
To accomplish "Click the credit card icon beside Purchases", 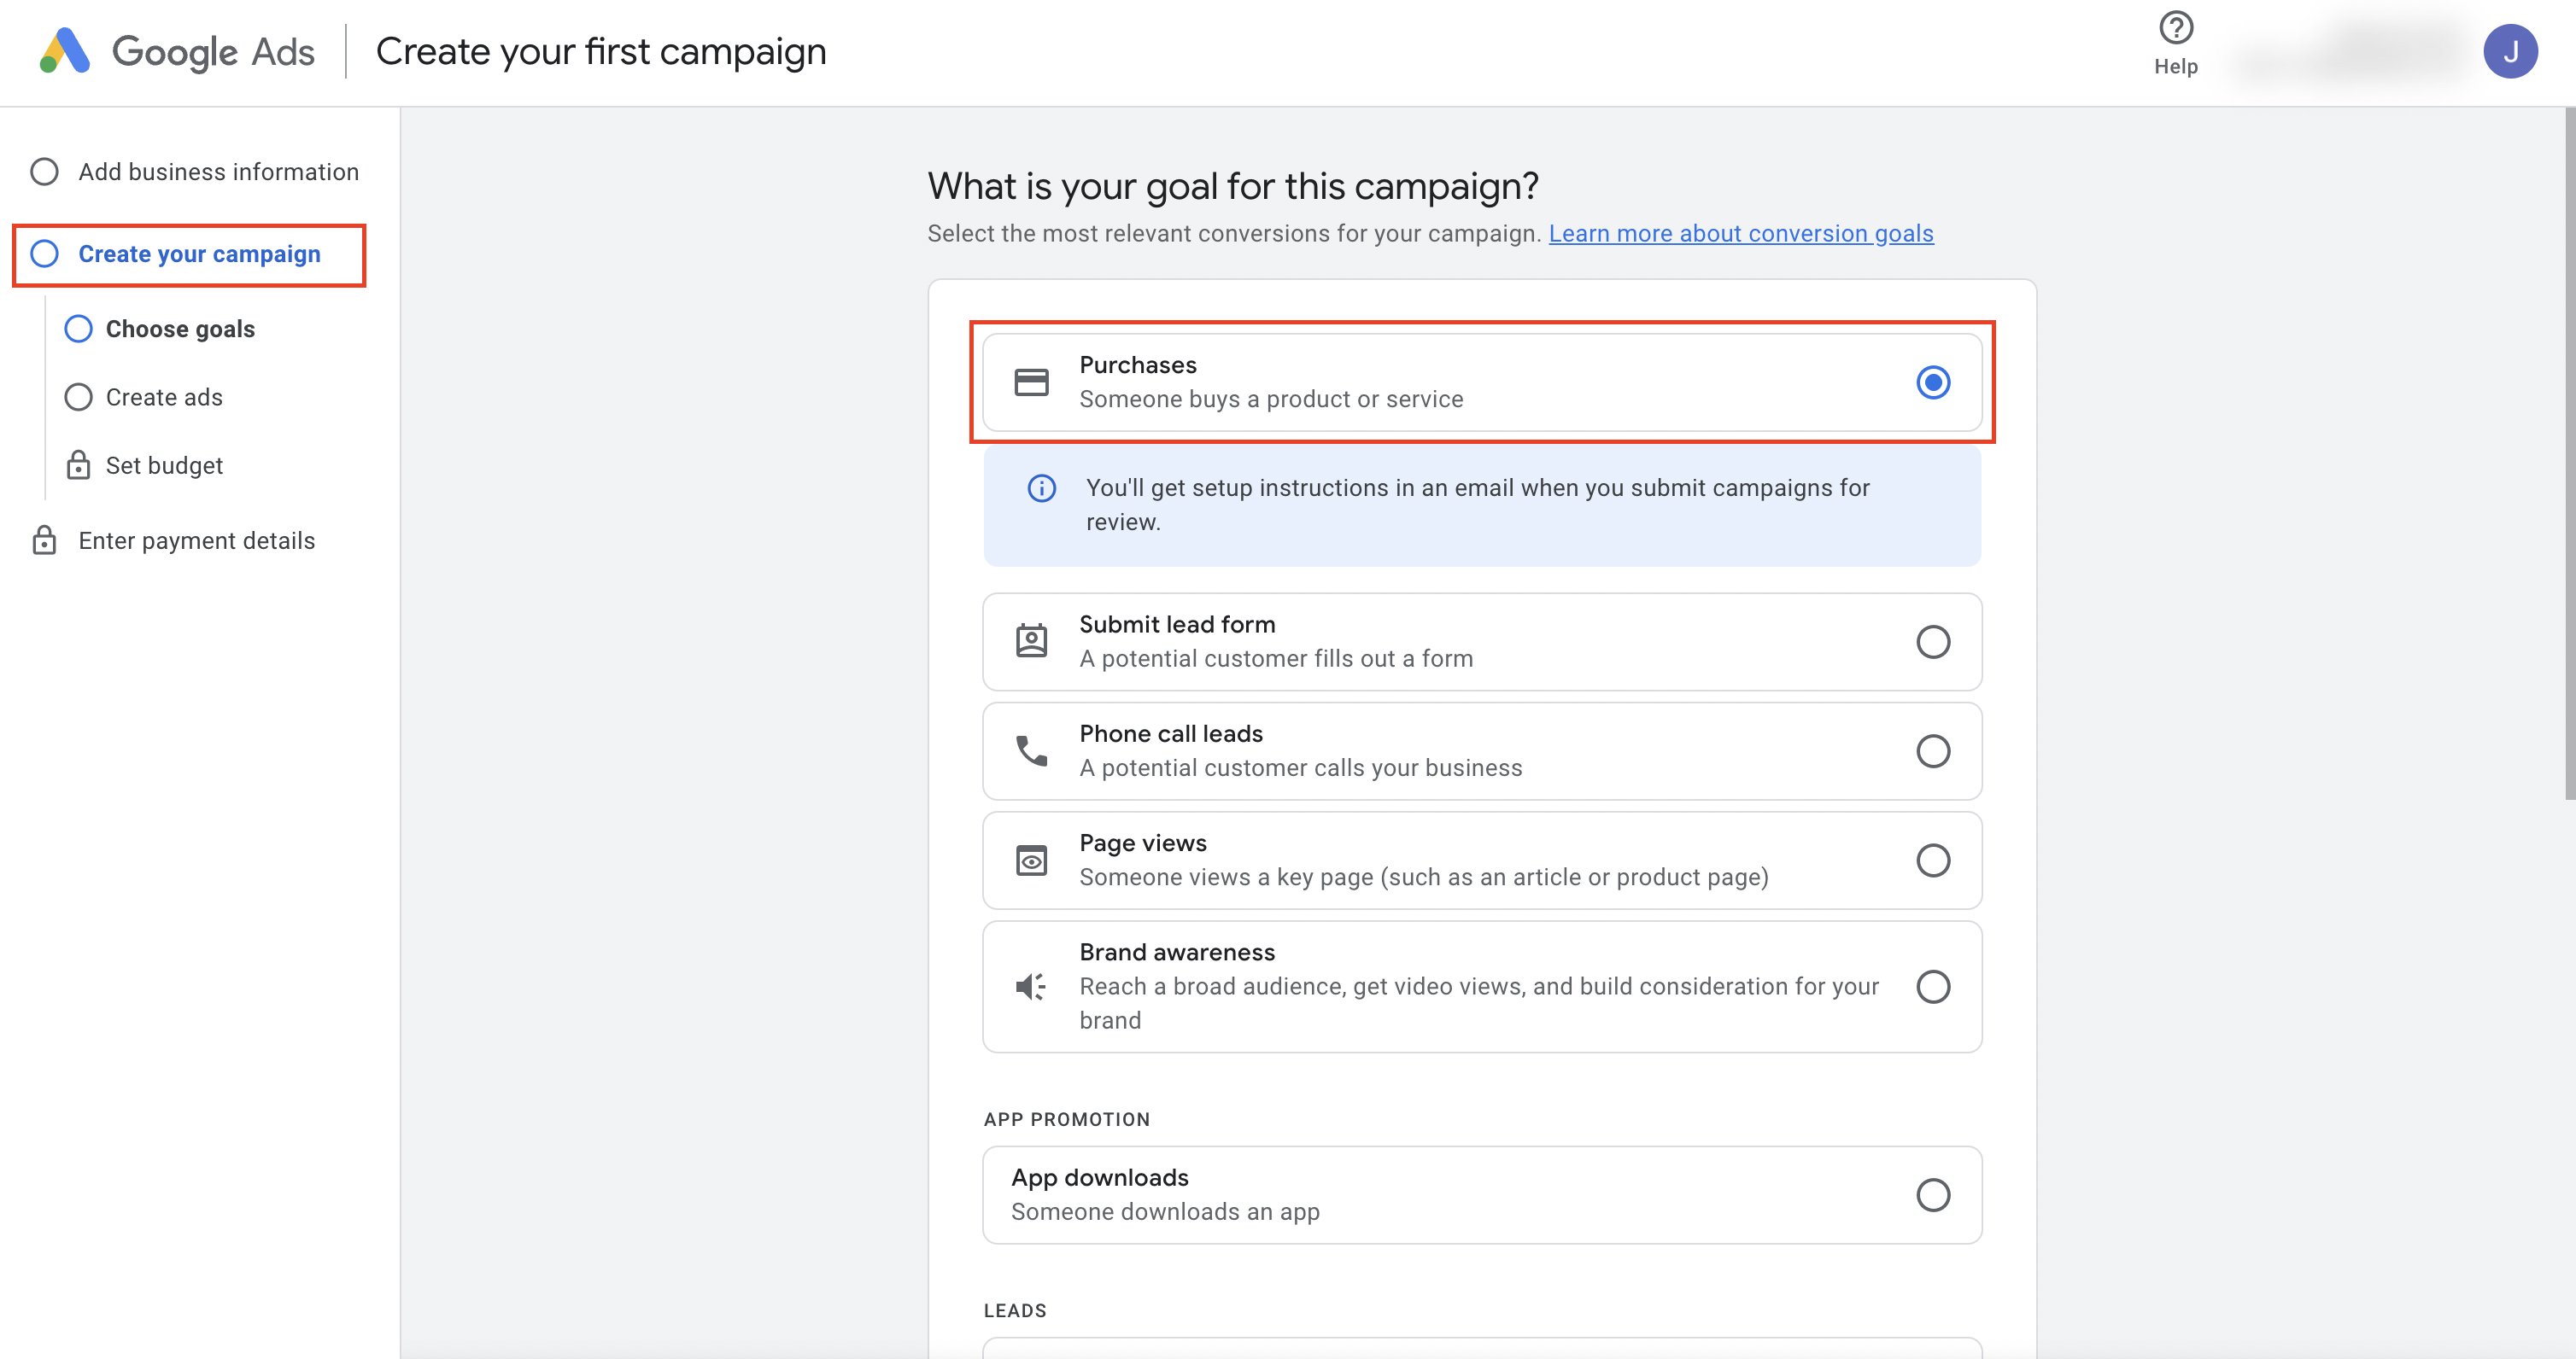I will pyautogui.click(x=1031, y=382).
